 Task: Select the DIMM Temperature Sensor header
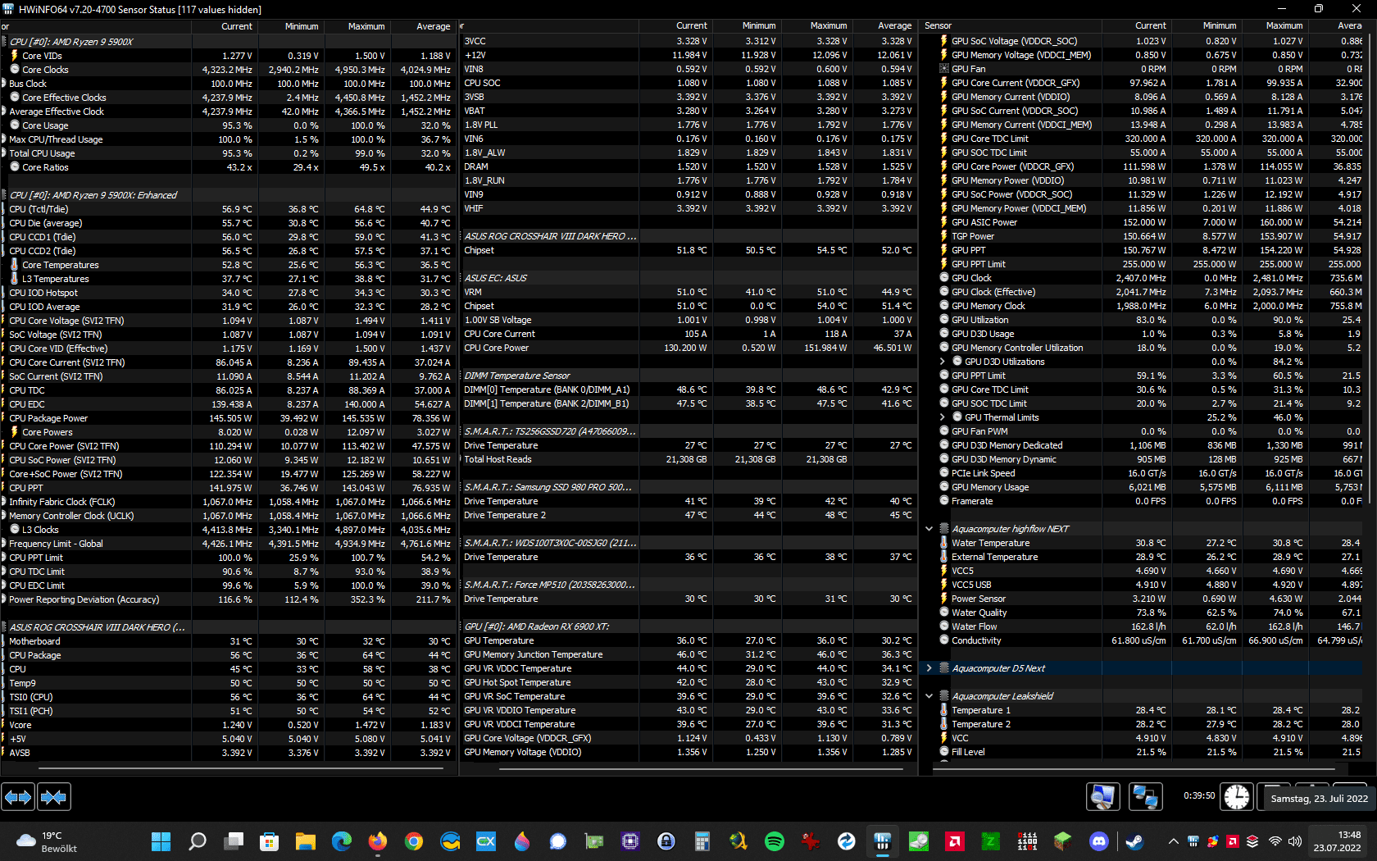688,376
